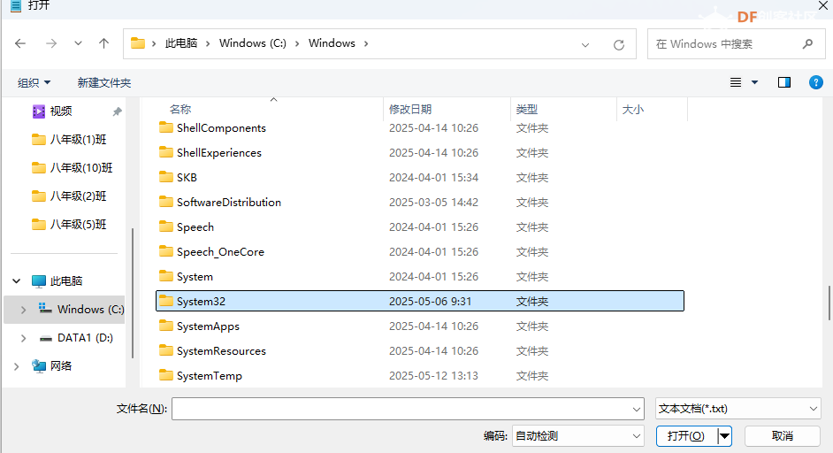Select 视频 in the sidebar
Viewport: 833px width, 453px height.
pos(60,111)
